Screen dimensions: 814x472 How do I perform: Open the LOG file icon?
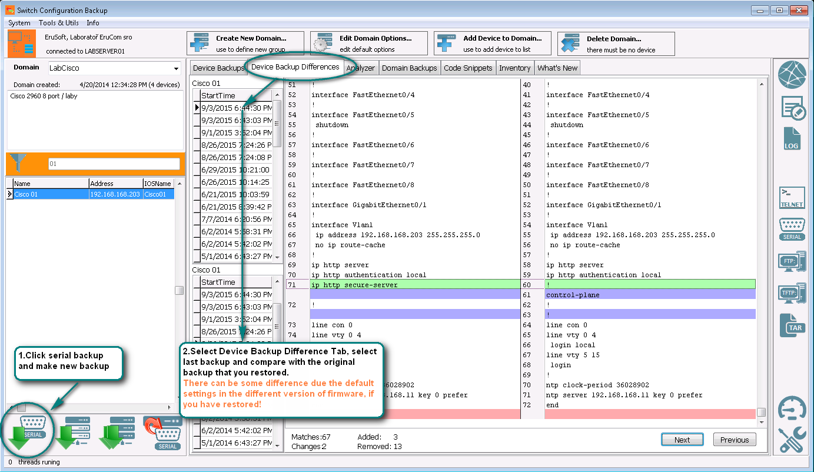pyautogui.click(x=792, y=139)
